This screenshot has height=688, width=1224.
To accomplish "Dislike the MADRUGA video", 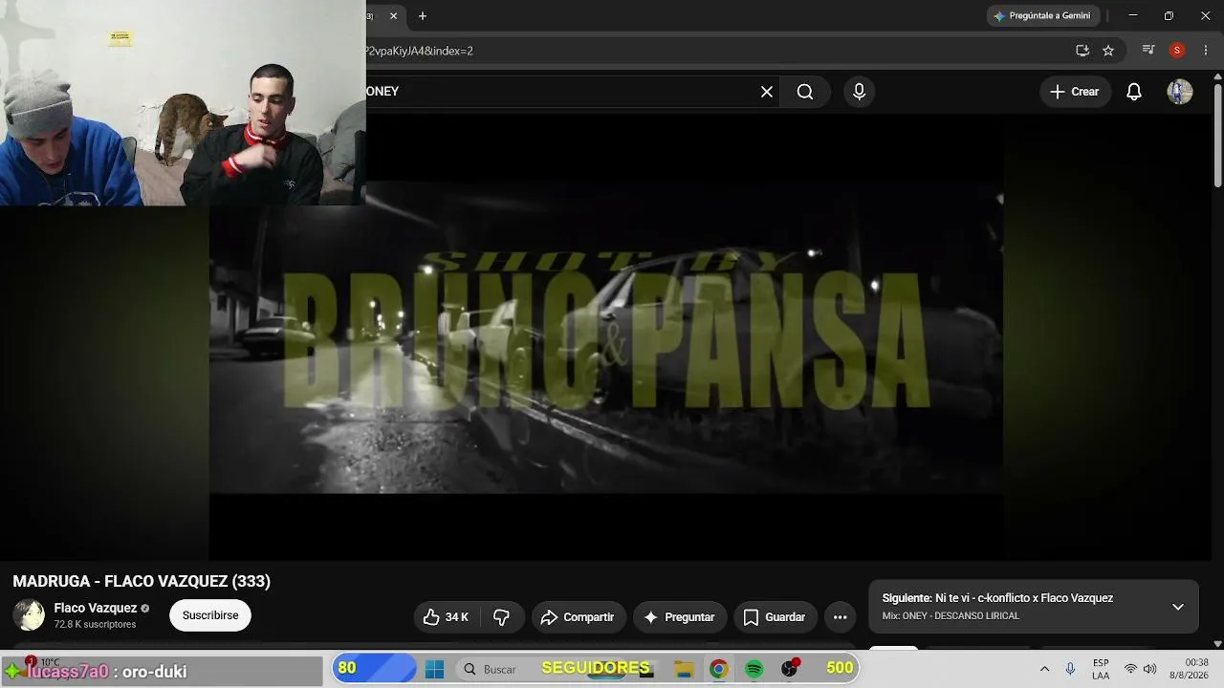I will point(501,617).
